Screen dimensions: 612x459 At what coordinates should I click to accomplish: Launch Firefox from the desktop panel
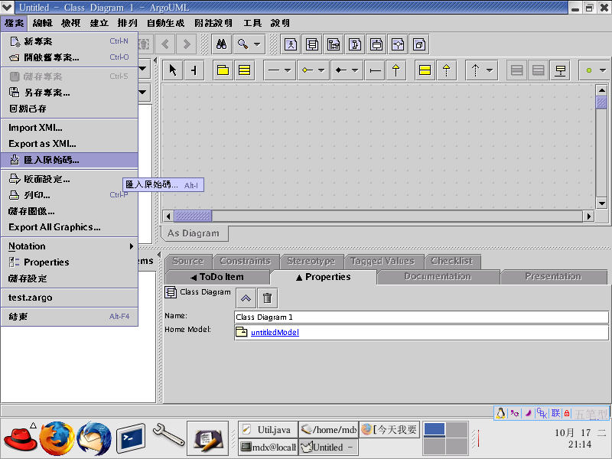click(x=57, y=438)
